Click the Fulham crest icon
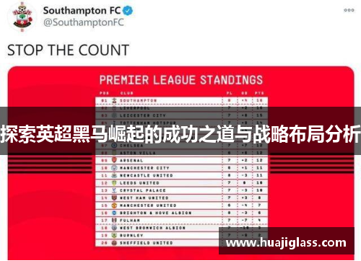This screenshot has height=261, width=361. (x=114, y=220)
